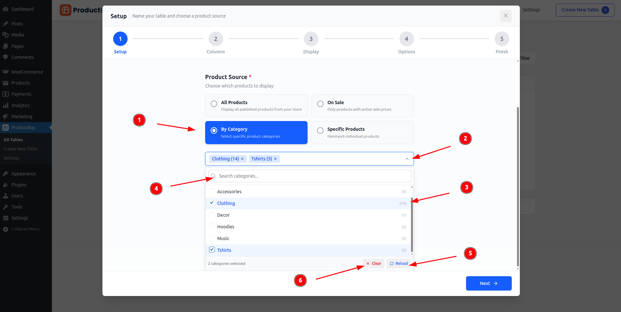The width and height of the screenshot is (621, 312).
Task: Click the Tools wrench icon
Action: pyautogui.click(x=6, y=207)
